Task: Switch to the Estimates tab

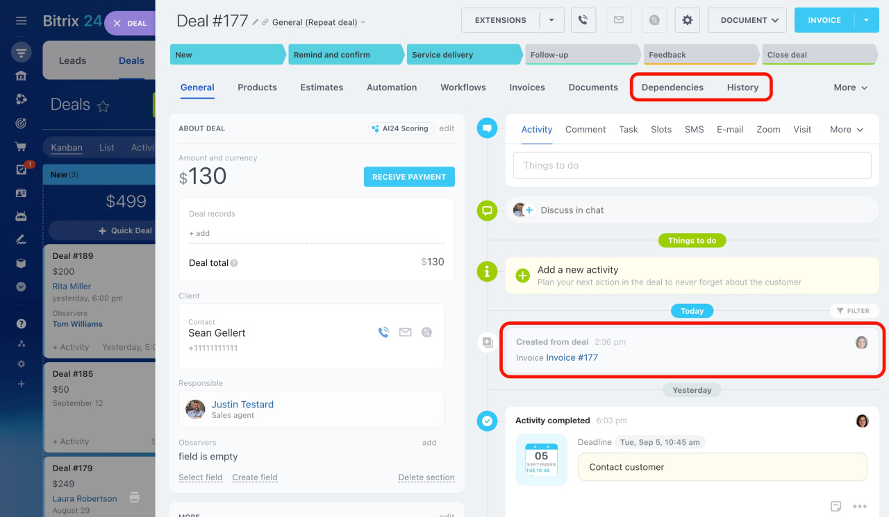Action: point(322,87)
